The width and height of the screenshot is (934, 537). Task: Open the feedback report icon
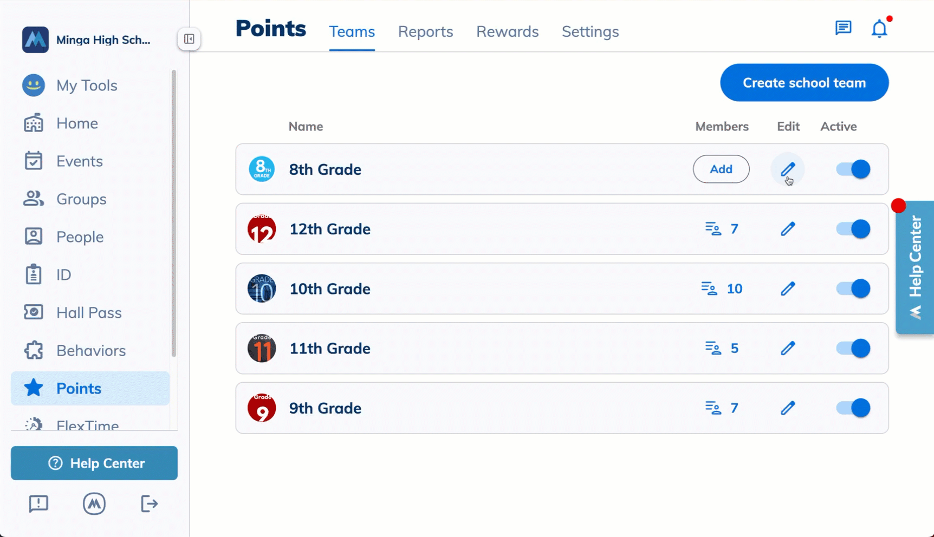tap(38, 504)
